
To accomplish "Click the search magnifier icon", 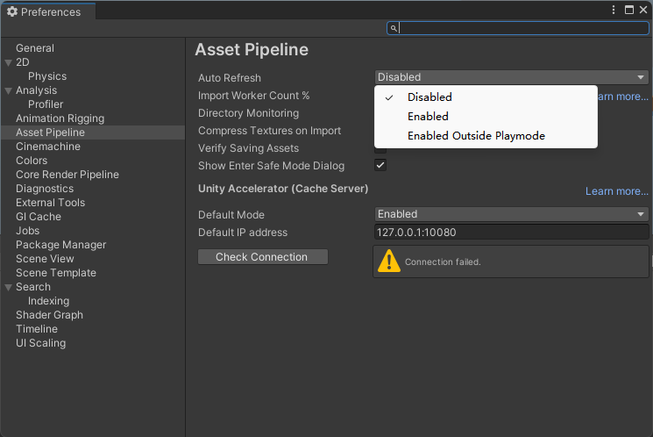I will (394, 28).
